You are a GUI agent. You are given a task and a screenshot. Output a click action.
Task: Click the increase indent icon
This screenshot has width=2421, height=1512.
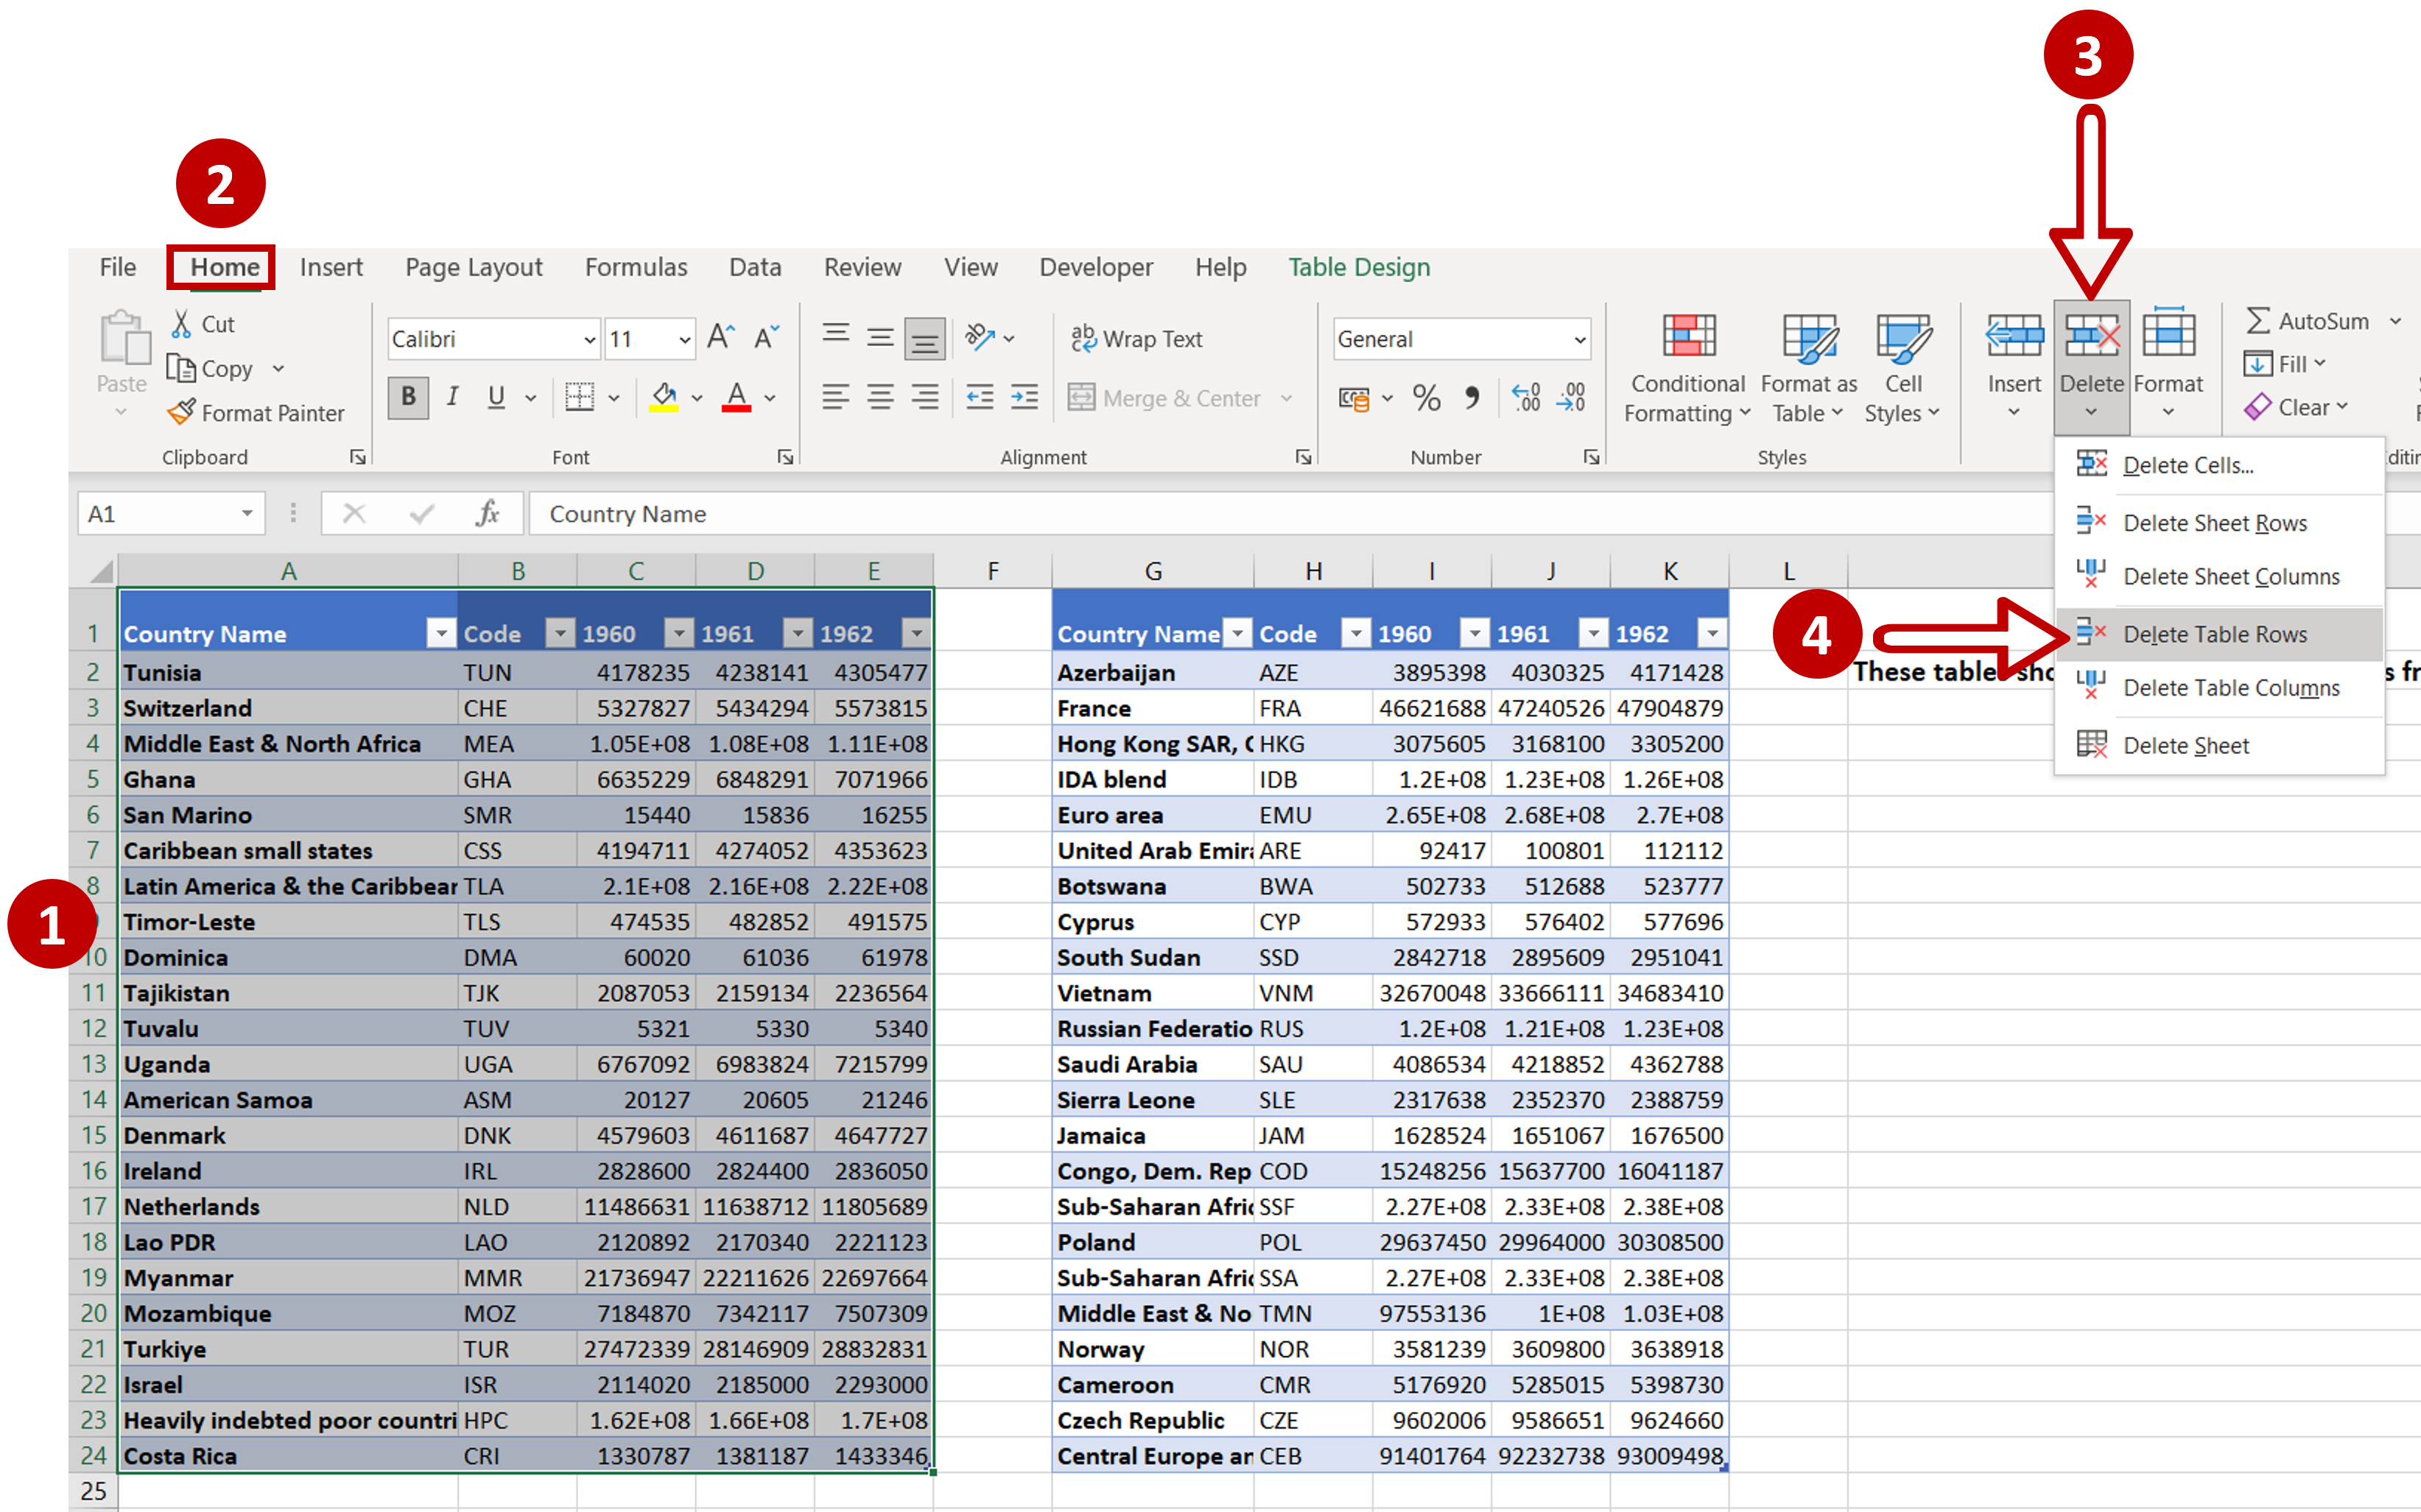(1025, 397)
